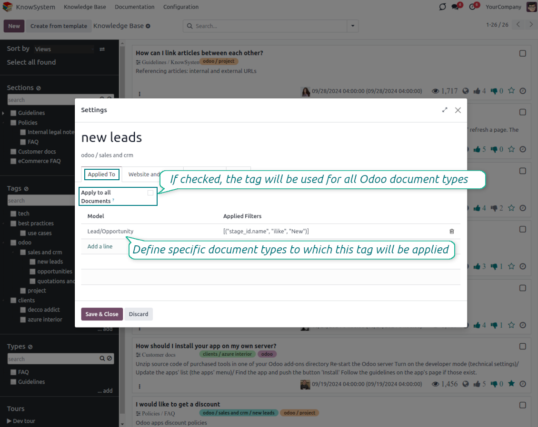This screenshot has height=427, width=538.
Task: Click the KnowSystem books logo icon
Action: click(7, 7)
